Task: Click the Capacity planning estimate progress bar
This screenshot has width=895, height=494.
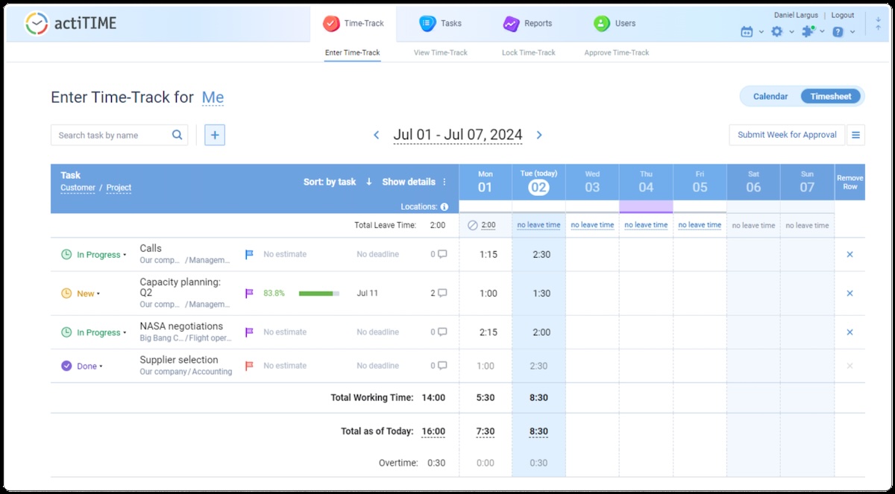Action: pyautogui.click(x=318, y=294)
